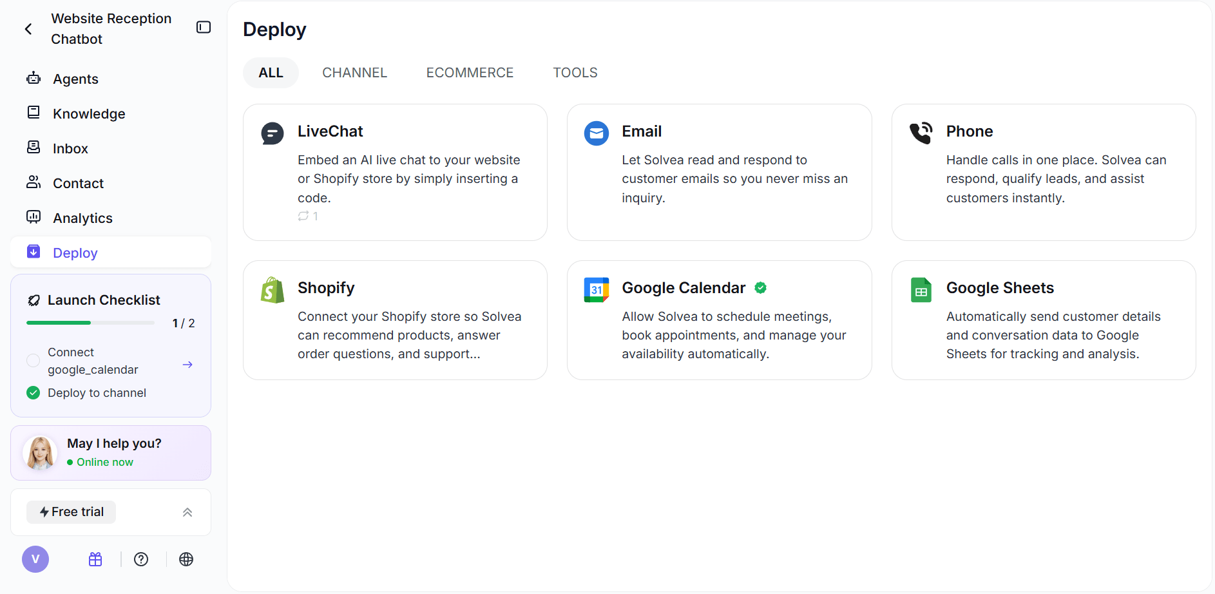Click the Shopify bag icon
Viewport: 1215px width, 594px height.
pyautogui.click(x=273, y=290)
